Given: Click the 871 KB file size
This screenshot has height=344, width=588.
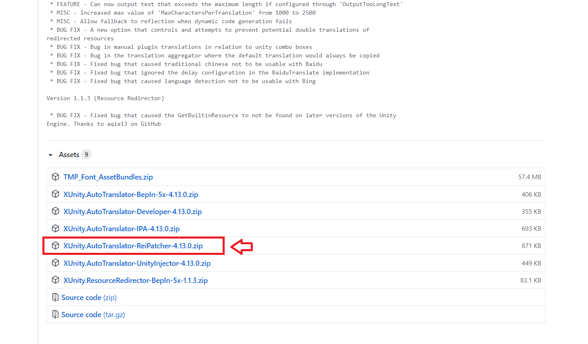Looking at the screenshot, I should (x=531, y=246).
